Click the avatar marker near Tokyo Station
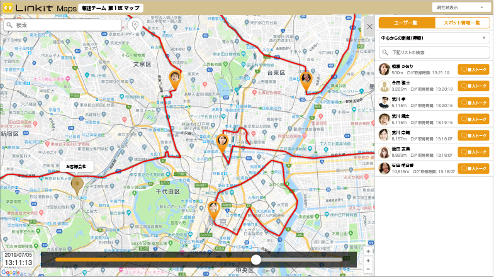The height and width of the screenshot is (277, 494). click(214, 208)
